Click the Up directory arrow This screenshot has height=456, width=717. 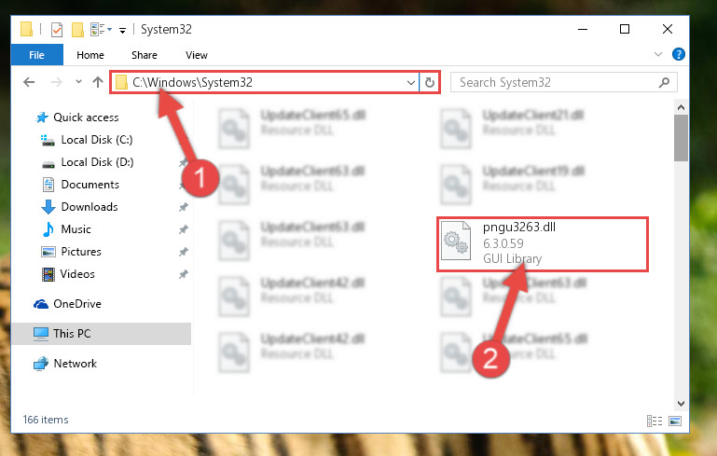pos(97,82)
